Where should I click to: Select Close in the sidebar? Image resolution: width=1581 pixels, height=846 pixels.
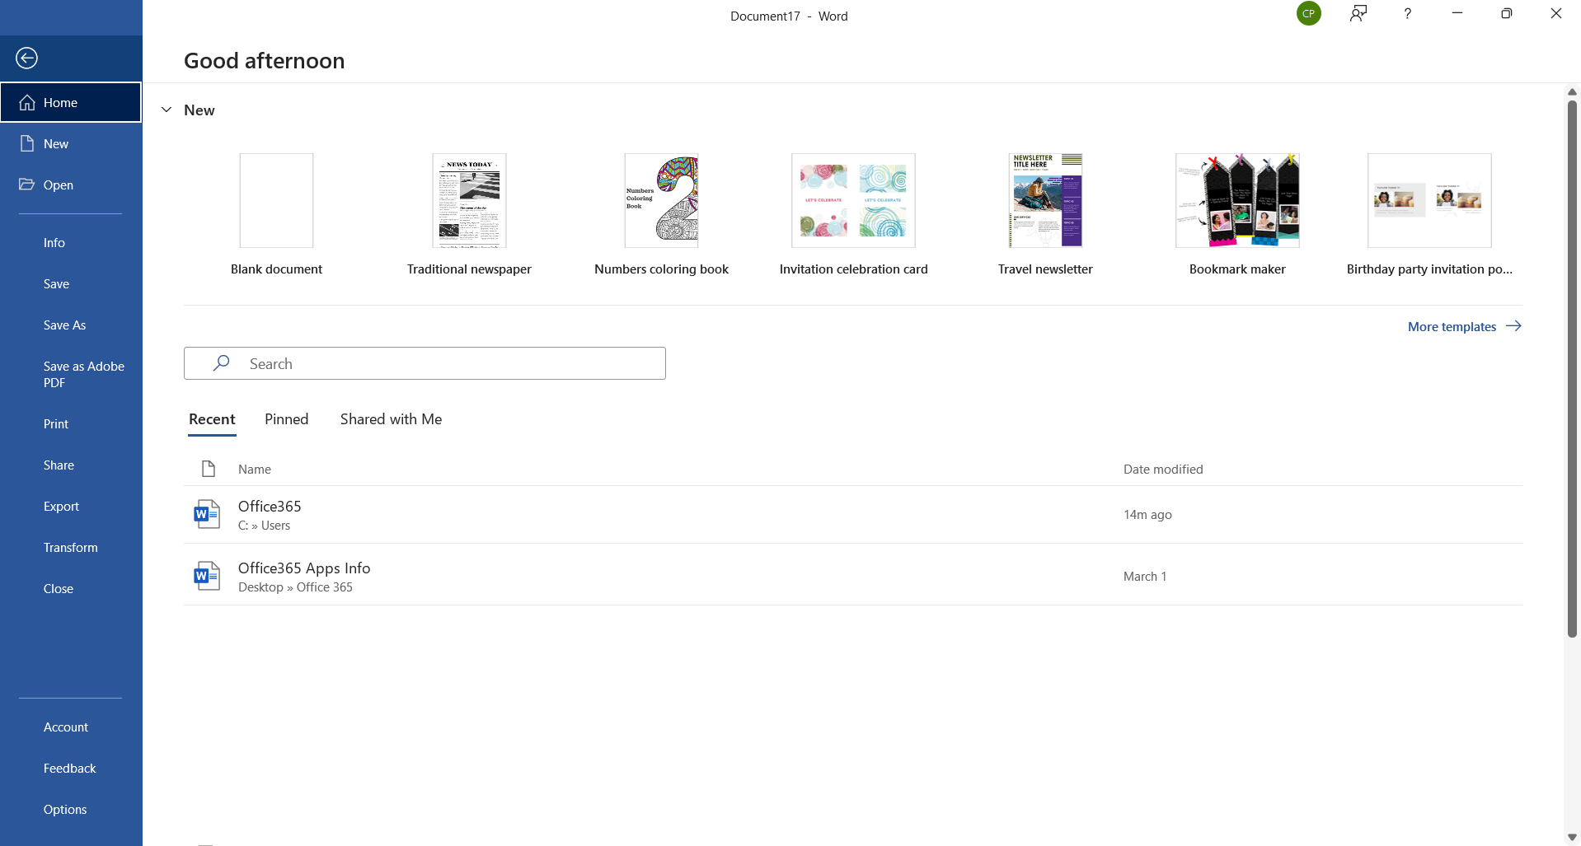coord(71,588)
